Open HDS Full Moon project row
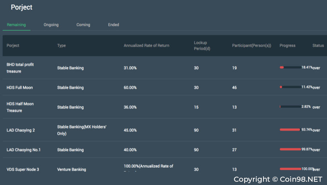327x185 pixels. click(20, 88)
